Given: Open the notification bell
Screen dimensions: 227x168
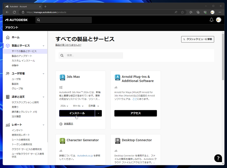Looking at the screenshot, I should point(211,20).
